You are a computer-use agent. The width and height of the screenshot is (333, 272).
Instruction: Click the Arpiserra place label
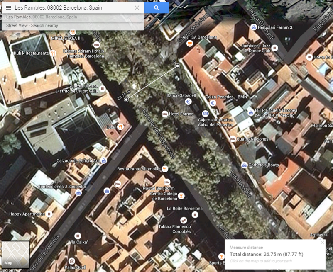[x=318, y=235]
